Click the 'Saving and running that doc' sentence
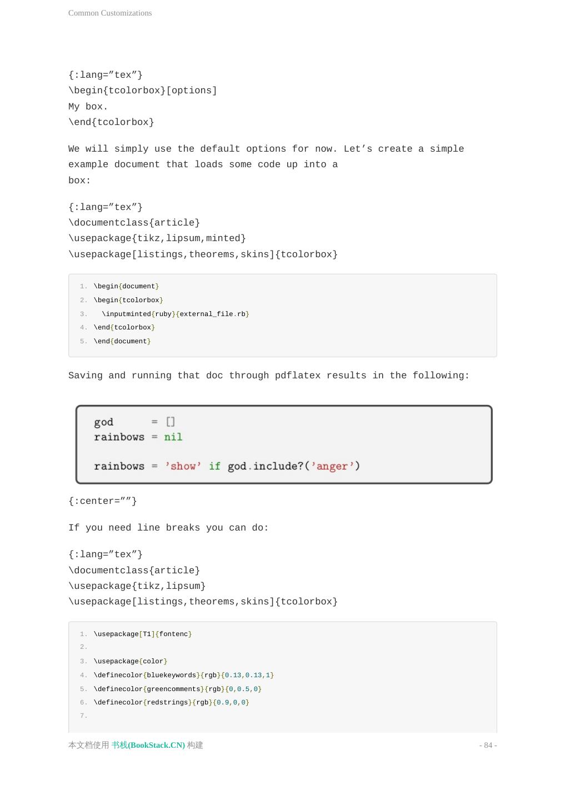This screenshot has height=800, width=566. (269, 376)
